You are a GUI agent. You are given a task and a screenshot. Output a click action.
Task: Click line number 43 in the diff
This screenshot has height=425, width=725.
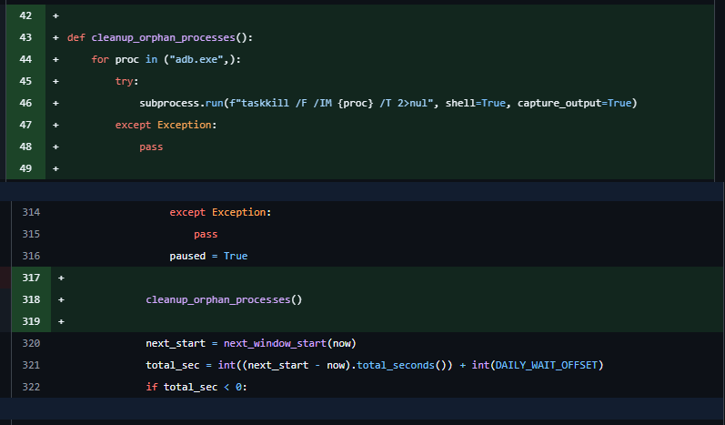pos(25,37)
